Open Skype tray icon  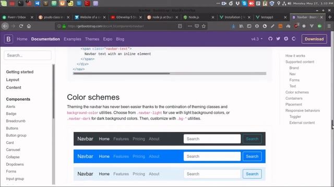point(244,3)
